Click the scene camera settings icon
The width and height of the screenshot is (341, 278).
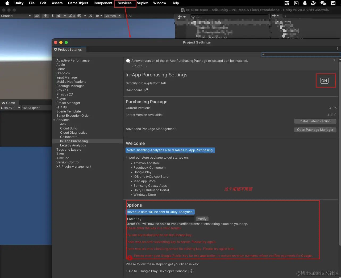[97, 16]
